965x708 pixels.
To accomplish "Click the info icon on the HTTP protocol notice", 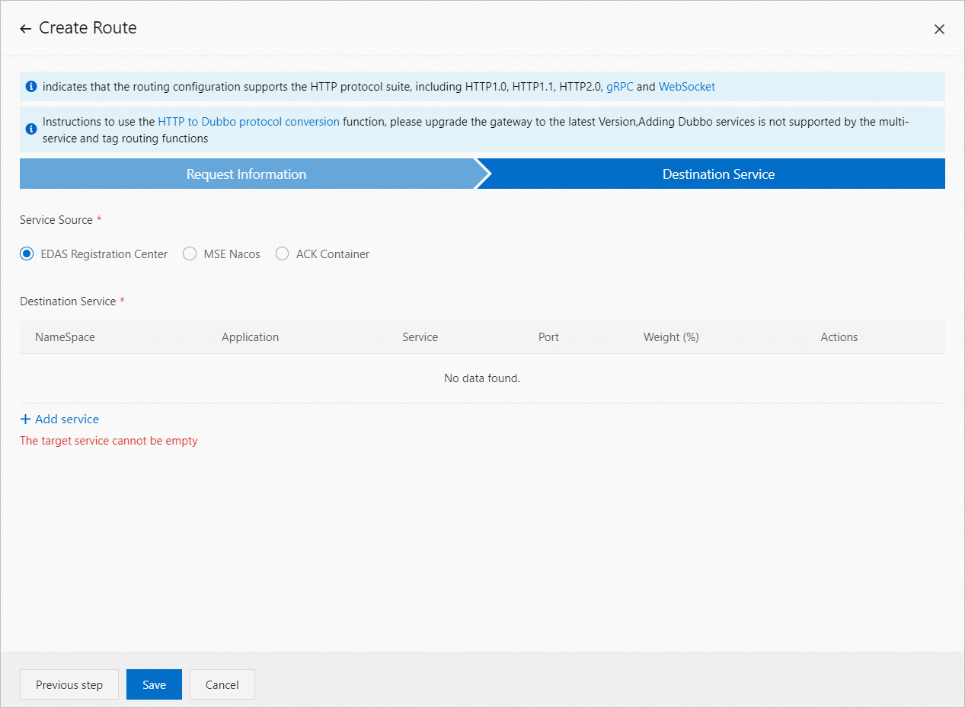I will [x=31, y=86].
